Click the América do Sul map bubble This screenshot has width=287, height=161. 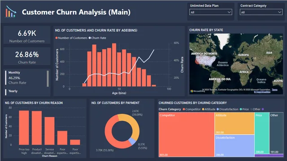[x=218, y=80]
